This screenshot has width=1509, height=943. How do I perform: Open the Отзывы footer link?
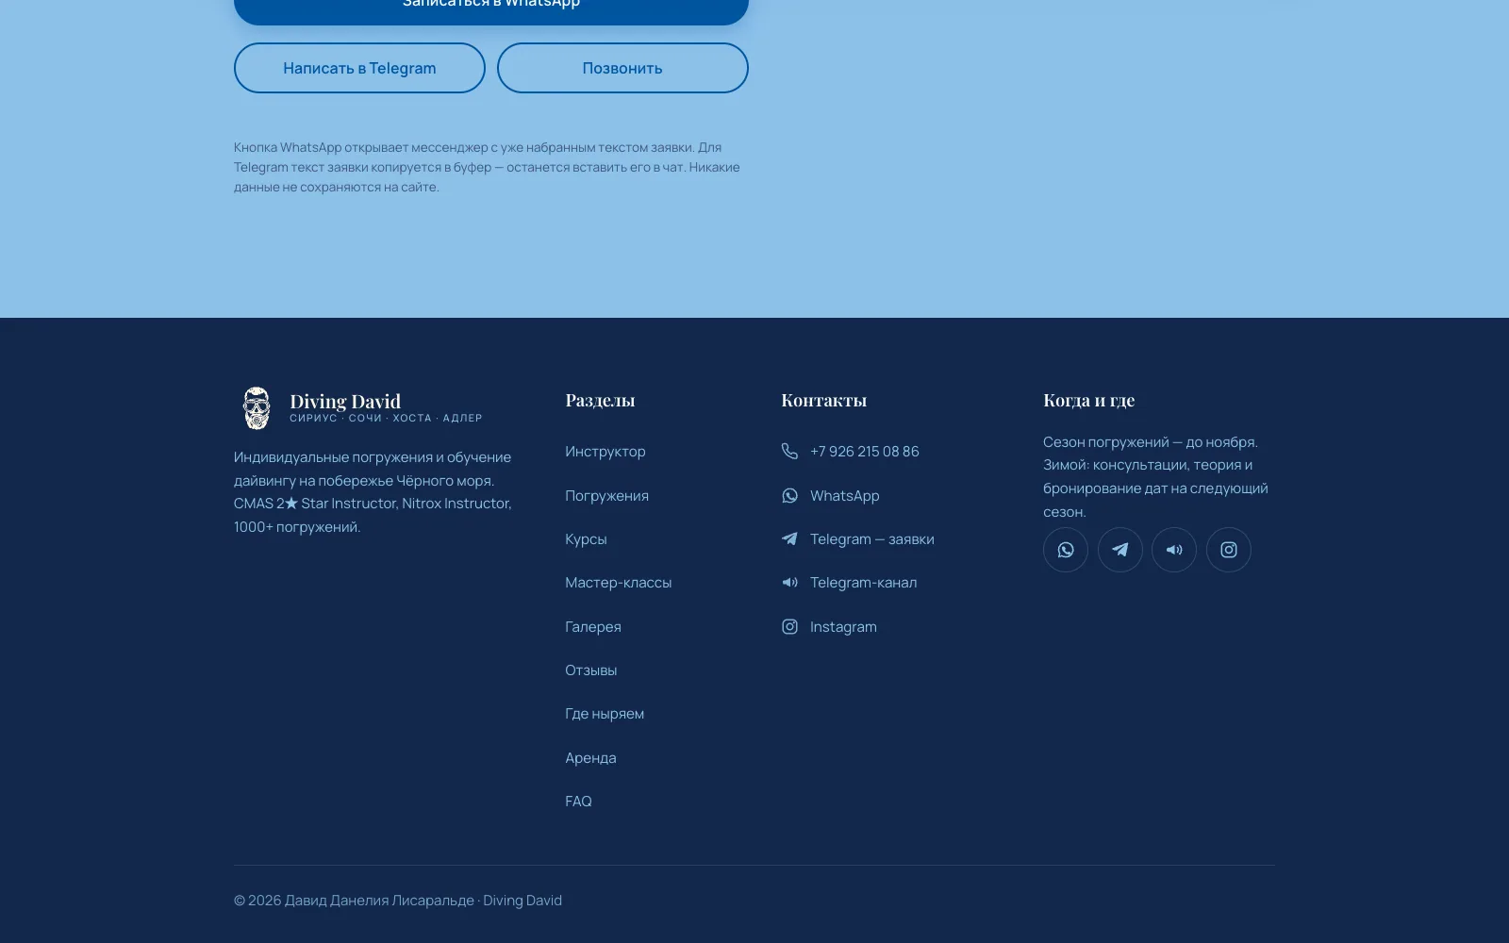(x=591, y=670)
